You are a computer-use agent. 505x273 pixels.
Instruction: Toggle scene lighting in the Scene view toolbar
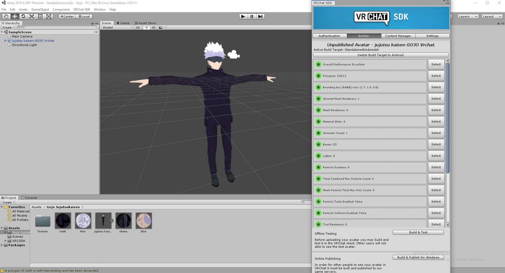pos(146,28)
